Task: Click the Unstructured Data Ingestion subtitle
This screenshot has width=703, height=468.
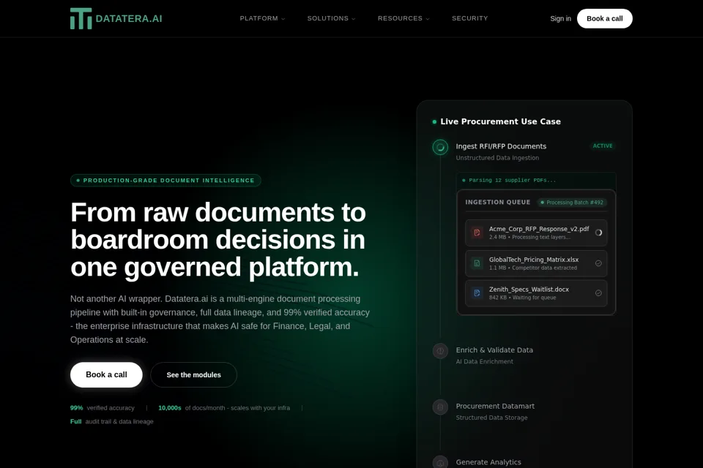Action: coord(497,158)
